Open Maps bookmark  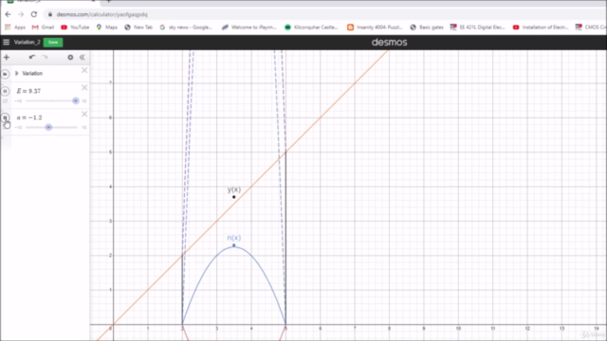click(x=107, y=27)
